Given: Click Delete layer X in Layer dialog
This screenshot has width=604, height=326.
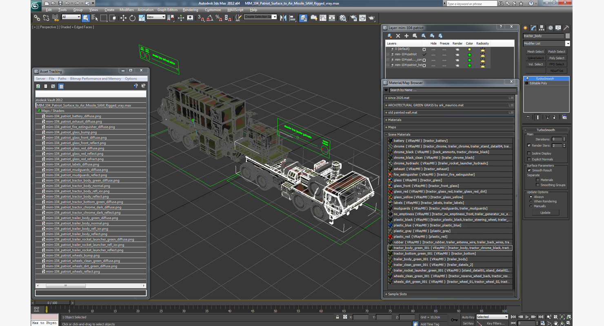Looking at the screenshot, I should (x=398, y=36).
